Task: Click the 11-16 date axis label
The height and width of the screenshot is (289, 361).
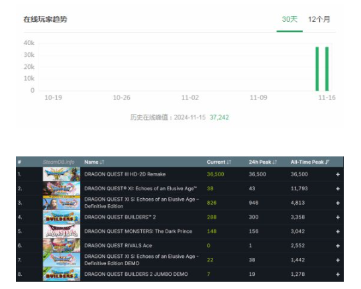Action: pyautogui.click(x=327, y=97)
